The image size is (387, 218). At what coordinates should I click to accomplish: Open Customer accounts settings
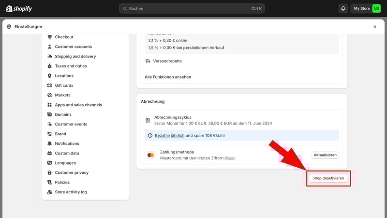point(73,47)
